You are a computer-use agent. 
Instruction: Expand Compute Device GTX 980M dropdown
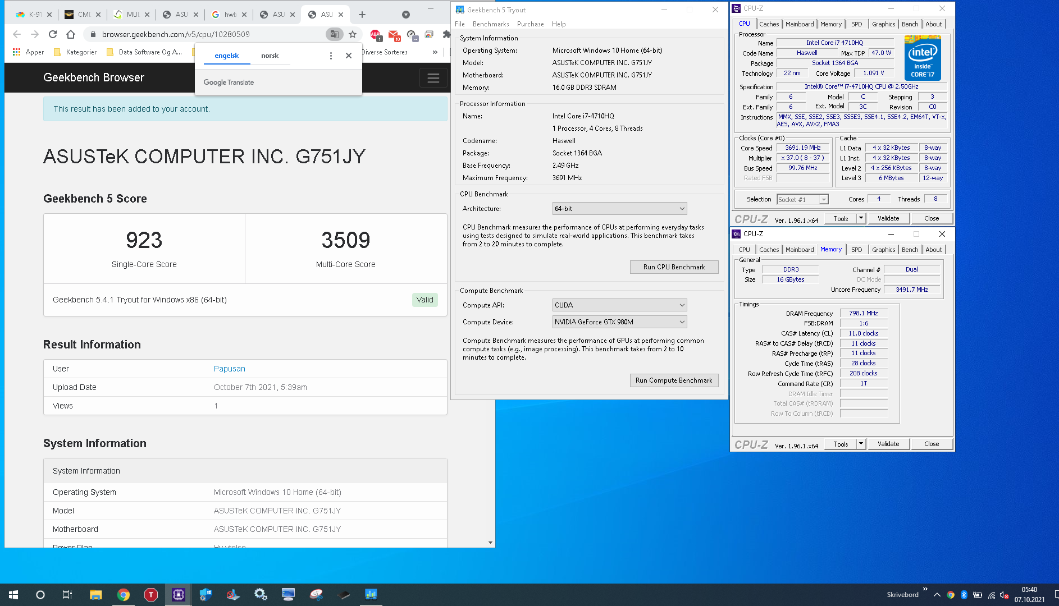tap(619, 322)
